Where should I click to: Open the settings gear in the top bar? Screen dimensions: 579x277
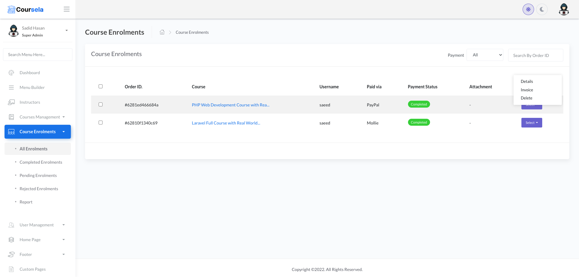click(x=528, y=9)
